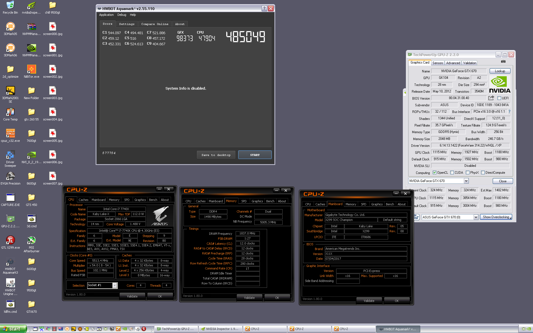Open the nvidiaInspector desktop icon
The height and width of the screenshot is (333, 533).
tap(31, 7)
